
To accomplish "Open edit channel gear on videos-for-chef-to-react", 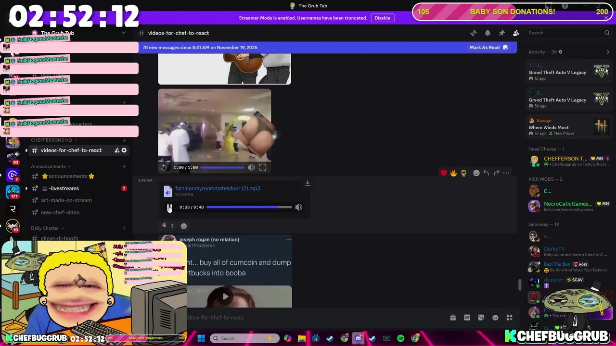I will click(124, 150).
